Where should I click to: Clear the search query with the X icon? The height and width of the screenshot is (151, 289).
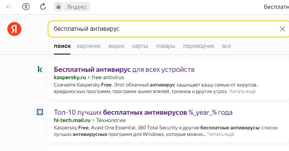(282, 29)
